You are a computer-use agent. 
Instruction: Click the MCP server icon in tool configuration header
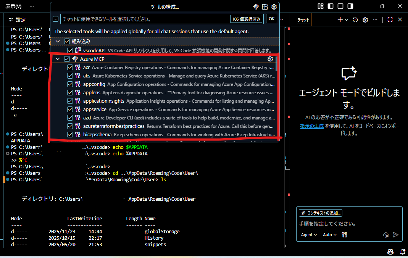point(256,7)
